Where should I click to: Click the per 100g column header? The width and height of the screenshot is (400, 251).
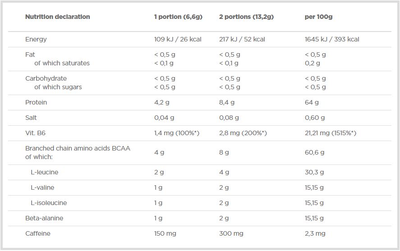point(319,17)
